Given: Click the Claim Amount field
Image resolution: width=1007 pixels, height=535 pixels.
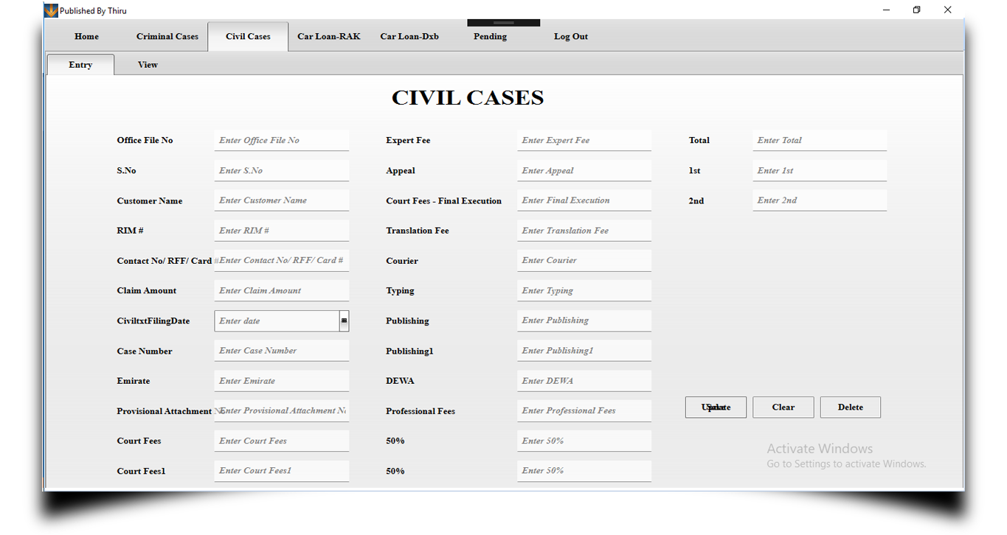Looking at the screenshot, I should [x=282, y=290].
